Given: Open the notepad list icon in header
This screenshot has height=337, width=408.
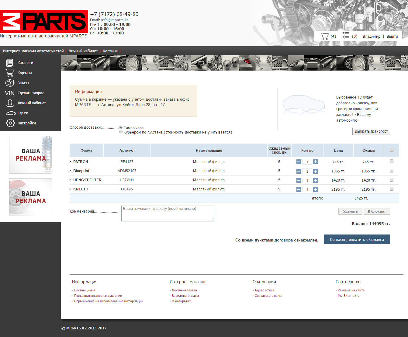Looking at the screenshot, I should pyautogui.click(x=346, y=36).
